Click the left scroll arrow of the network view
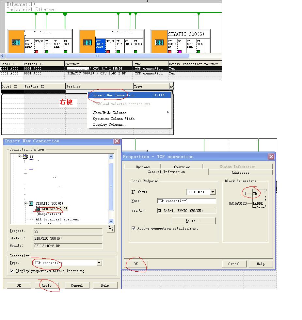Image resolution: width=302 pixels, height=320 pixels. [x=3, y=56]
